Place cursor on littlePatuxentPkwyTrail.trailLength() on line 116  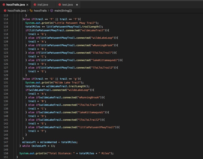(75, 27)
